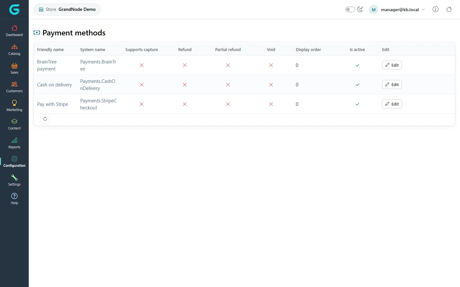This screenshot has height=287, width=460.
Task: Open the Settings menu
Action: pyautogui.click(x=14, y=180)
